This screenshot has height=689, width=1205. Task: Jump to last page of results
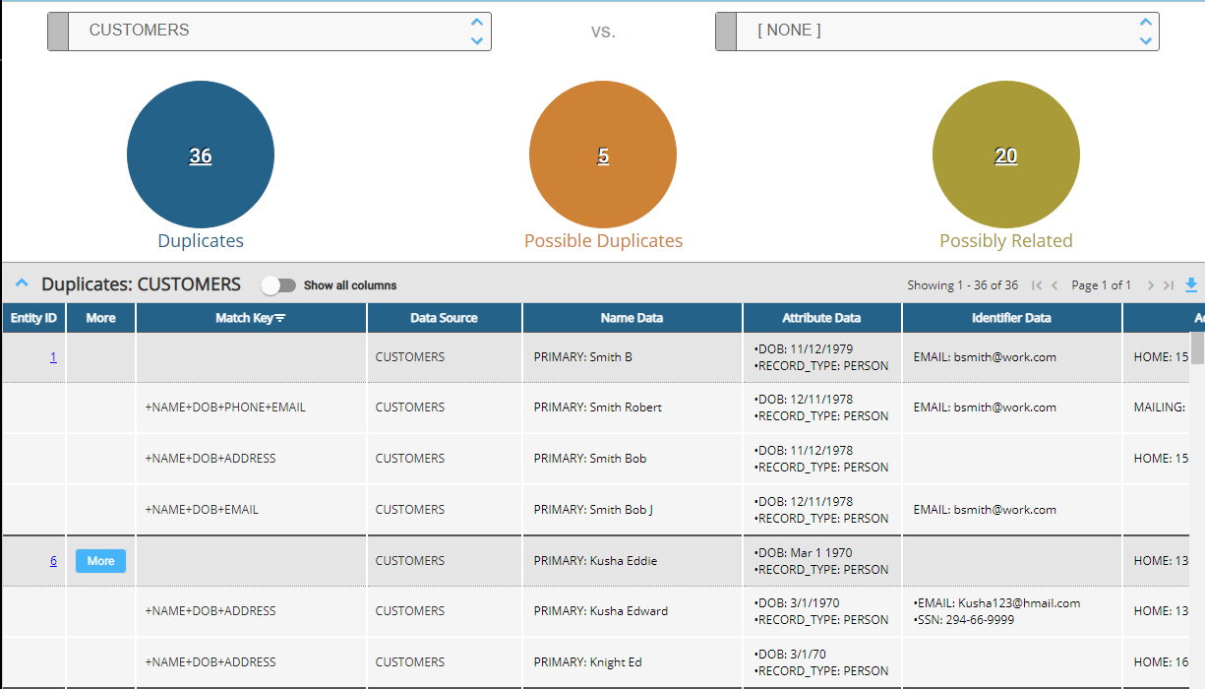pyautogui.click(x=1168, y=285)
